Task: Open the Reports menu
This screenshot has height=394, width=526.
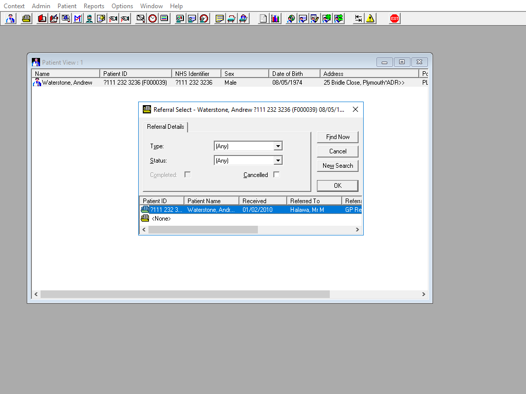Action: 94,6
